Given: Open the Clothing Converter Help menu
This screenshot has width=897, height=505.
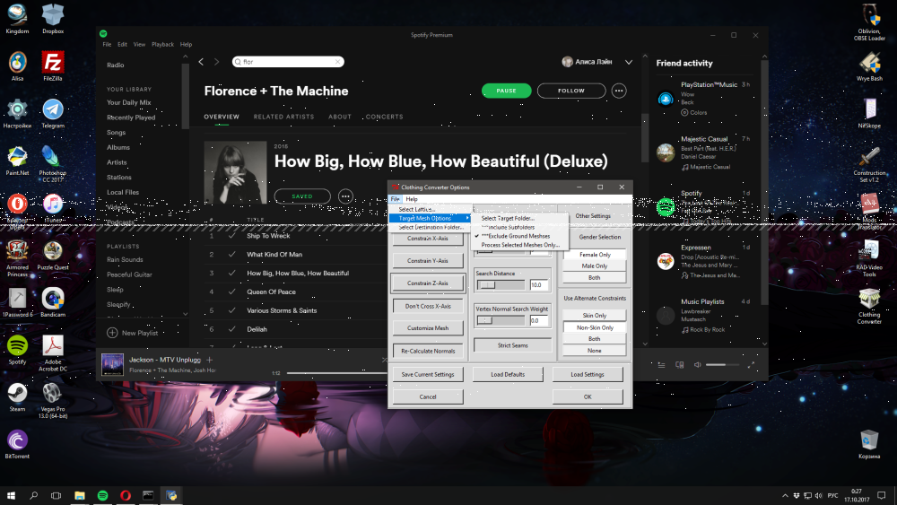Looking at the screenshot, I should [412, 199].
